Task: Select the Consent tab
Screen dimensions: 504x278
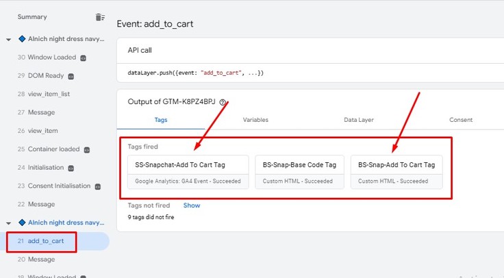Action: pos(461,120)
